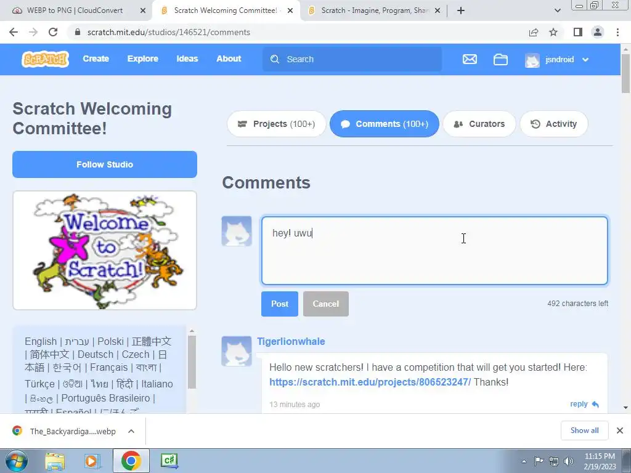Screen dimensions: 631x473
Task: Open a new browser tab
Action: coord(461,10)
